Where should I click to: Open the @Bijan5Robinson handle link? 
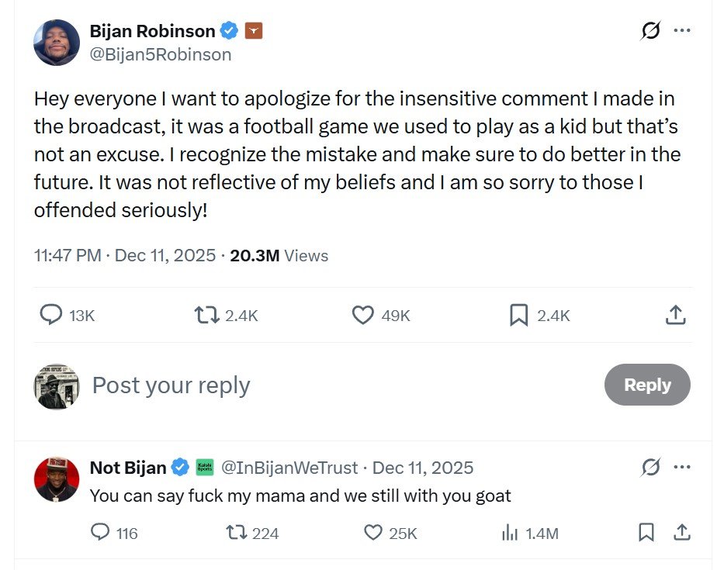161,54
